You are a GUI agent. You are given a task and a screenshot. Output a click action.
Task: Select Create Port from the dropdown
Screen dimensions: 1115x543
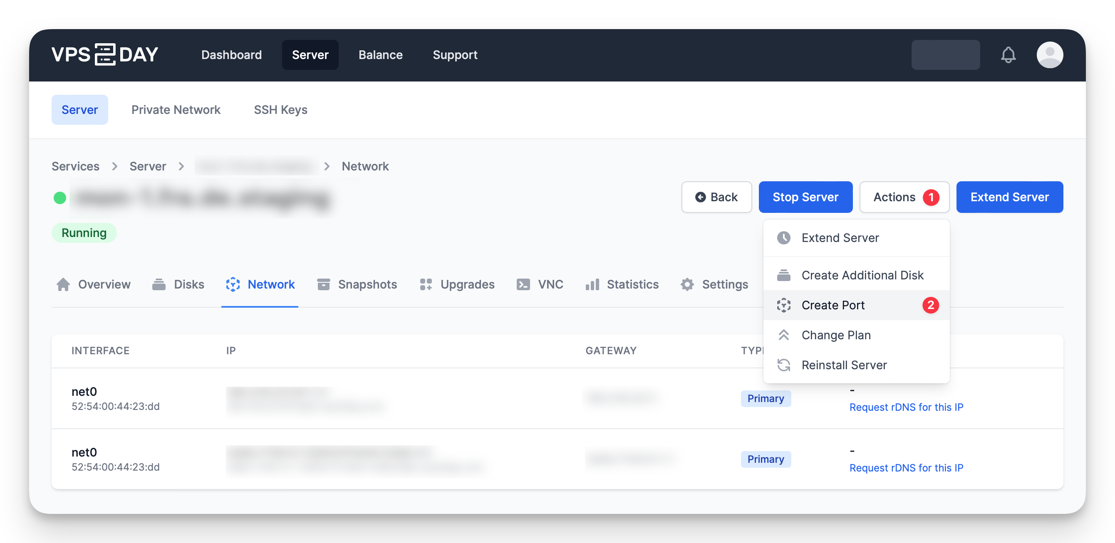833,305
